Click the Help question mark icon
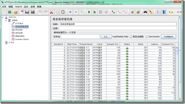185x104 pixels. point(164,12)
